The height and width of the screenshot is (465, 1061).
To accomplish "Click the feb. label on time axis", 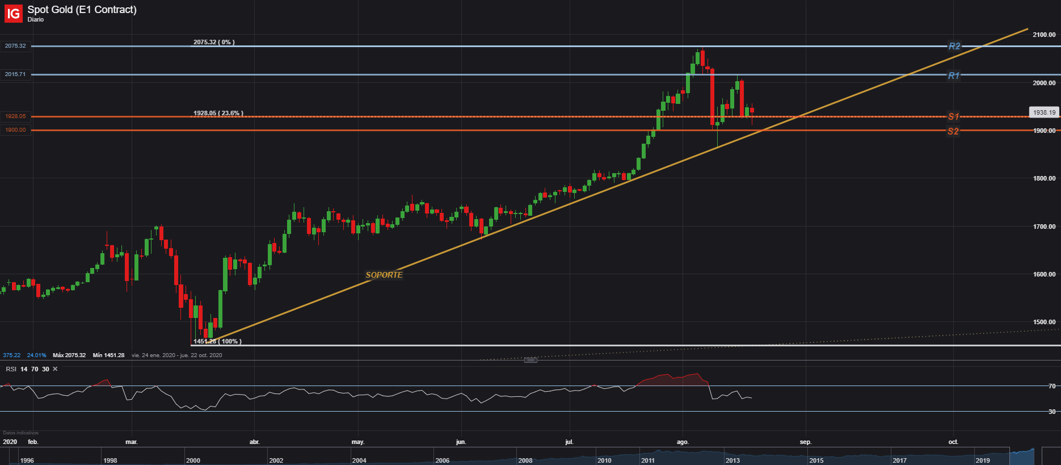I will [33, 442].
